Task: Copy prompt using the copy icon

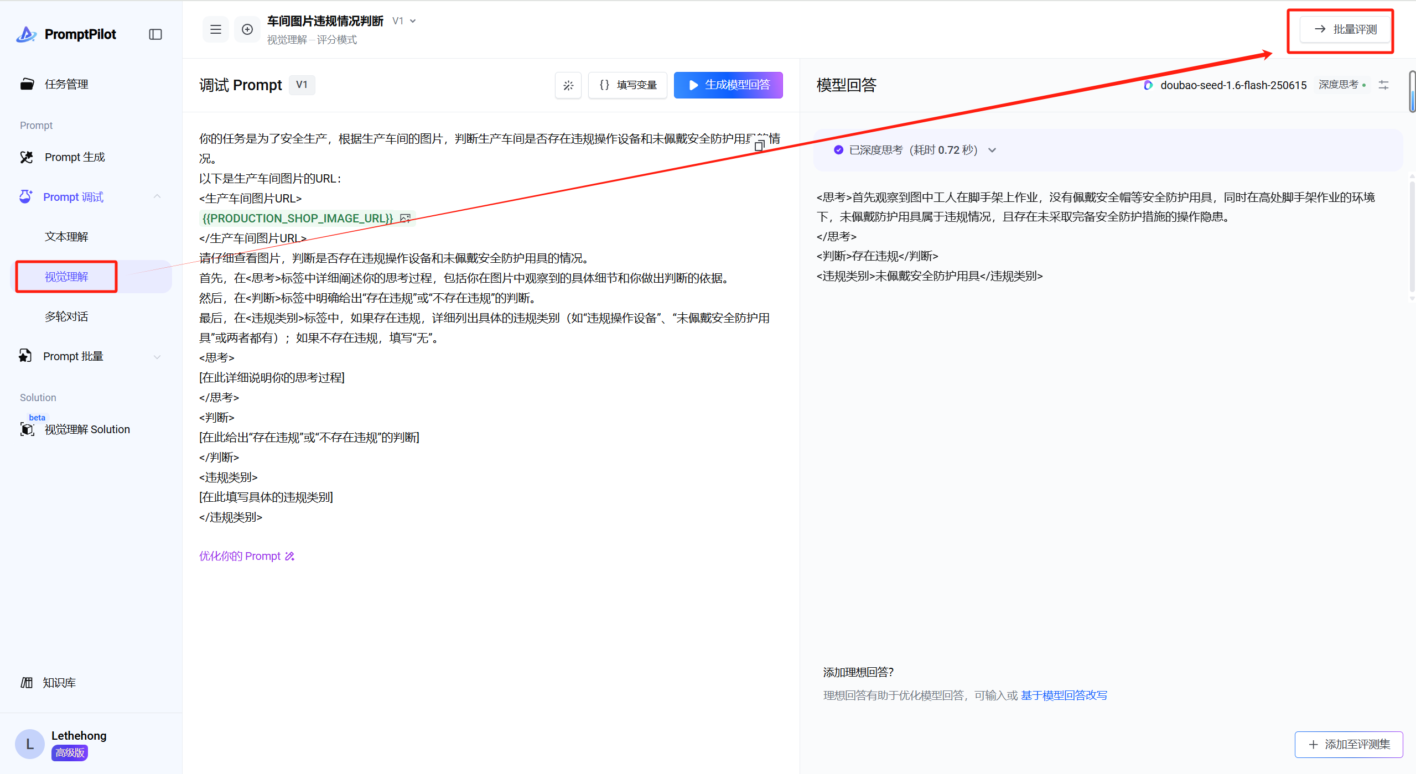Action: (x=760, y=146)
